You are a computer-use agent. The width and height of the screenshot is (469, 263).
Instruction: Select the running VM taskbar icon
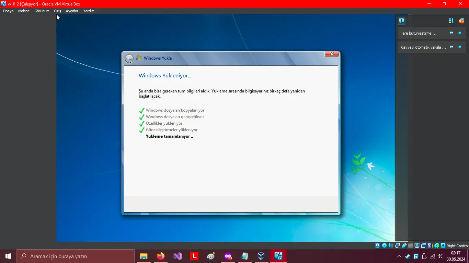tap(278, 256)
